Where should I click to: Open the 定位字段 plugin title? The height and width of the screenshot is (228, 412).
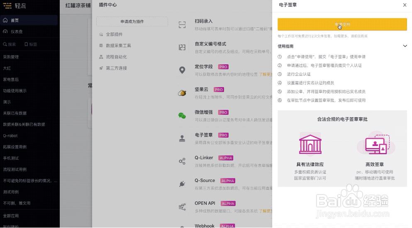pyautogui.click(x=203, y=67)
